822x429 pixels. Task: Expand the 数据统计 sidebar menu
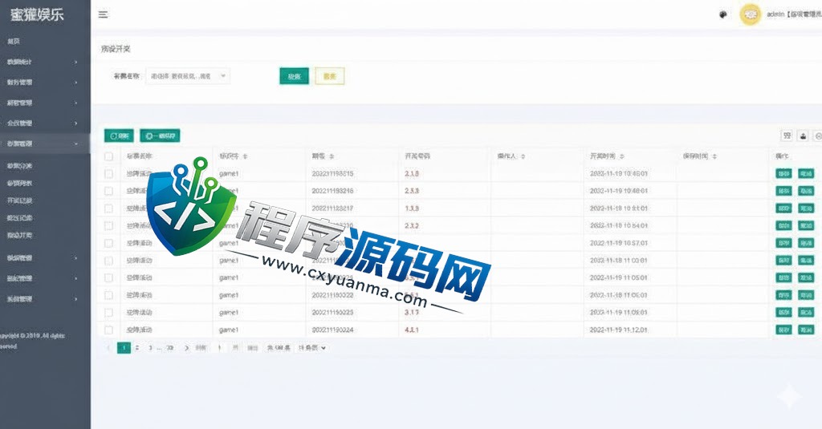pyautogui.click(x=45, y=62)
